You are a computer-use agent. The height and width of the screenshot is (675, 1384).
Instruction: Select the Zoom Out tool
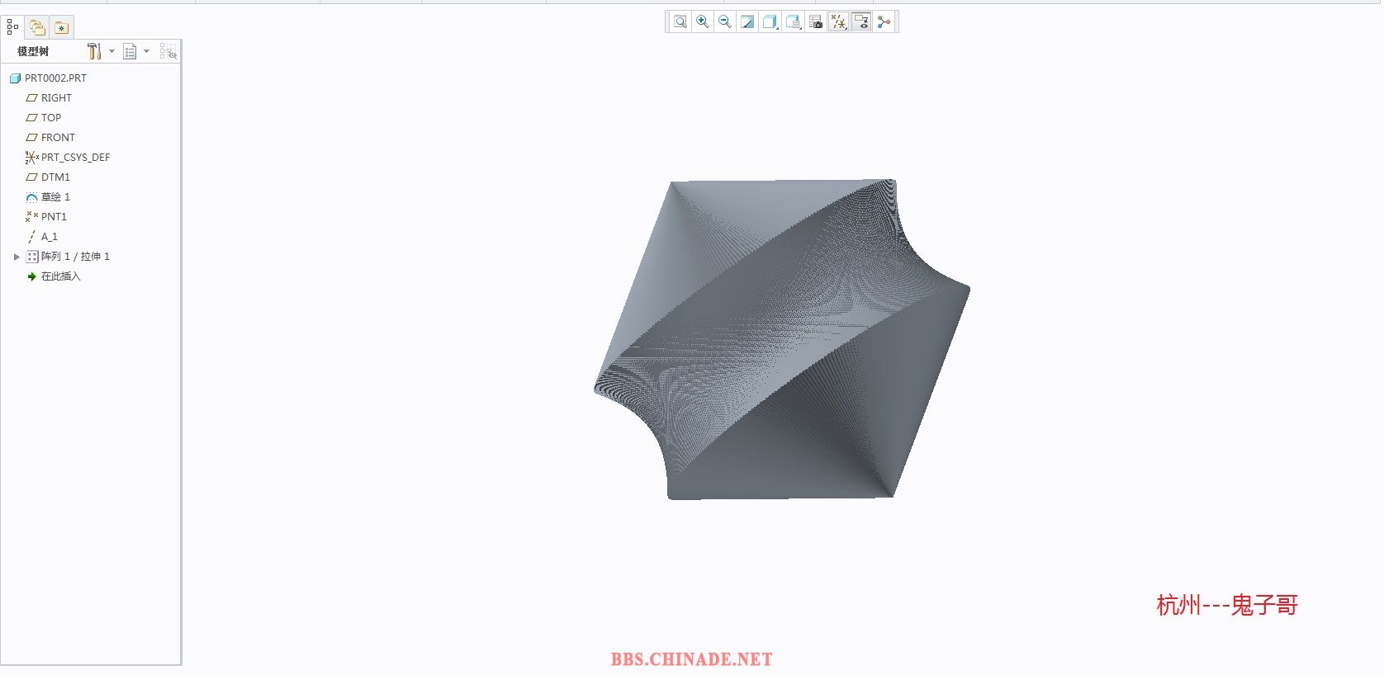(x=725, y=22)
